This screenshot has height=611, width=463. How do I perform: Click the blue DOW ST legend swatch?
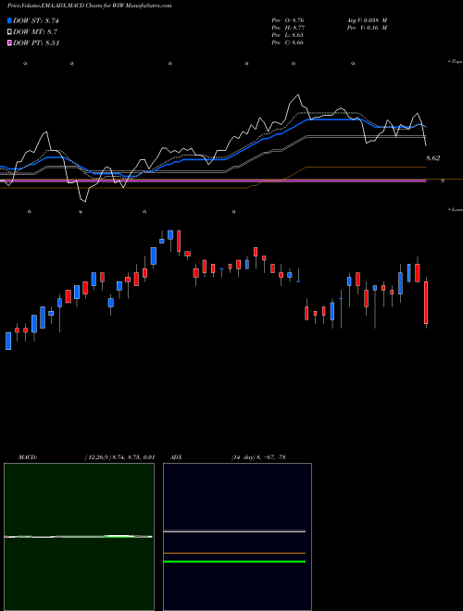tap(9, 20)
